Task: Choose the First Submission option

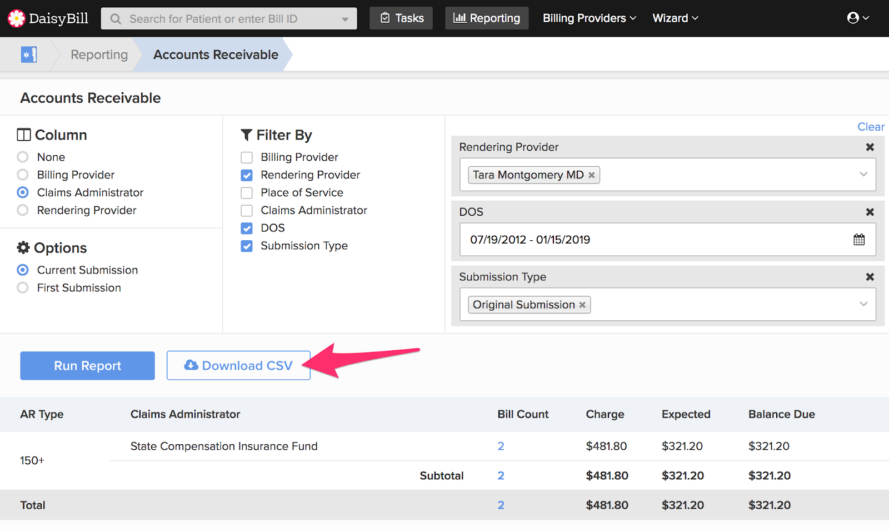Action: click(23, 288)
